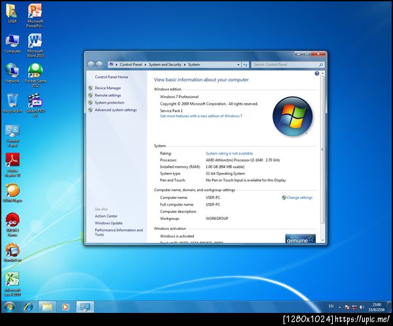Expand the arrow after Control Panel breadcrumb
393x326 pixels.
[x=145, y=65]
